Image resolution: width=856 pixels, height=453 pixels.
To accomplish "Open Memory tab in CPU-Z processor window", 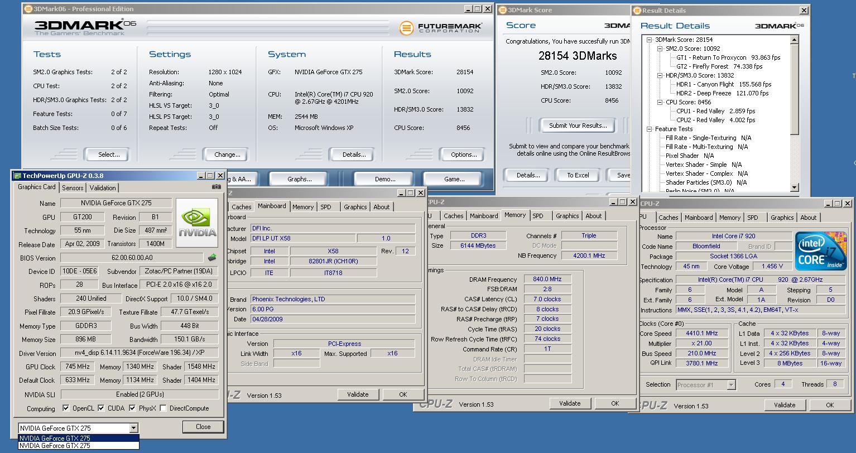I will pyautogui.click(x=730, y=218).
